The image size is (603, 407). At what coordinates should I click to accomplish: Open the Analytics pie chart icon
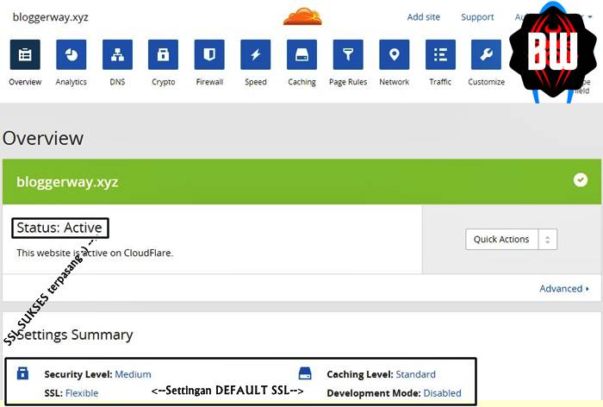(71, 54)
